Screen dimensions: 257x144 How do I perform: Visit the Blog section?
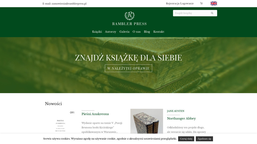[x=147, y=32]
